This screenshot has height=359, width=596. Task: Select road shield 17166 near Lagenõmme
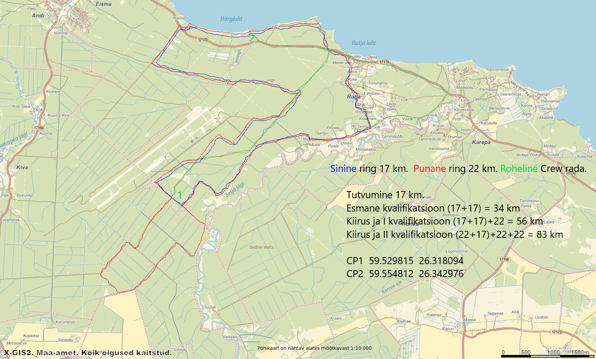pyautogui.click(x=504, y=259)
